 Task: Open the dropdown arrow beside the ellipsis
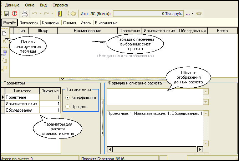point(193,14)
